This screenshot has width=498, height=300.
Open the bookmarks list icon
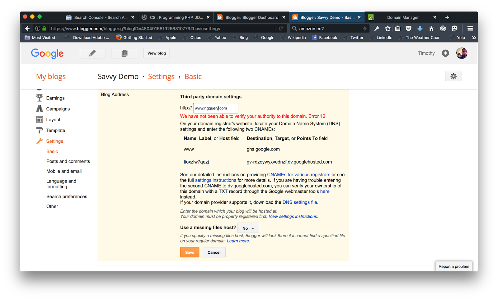tap(398, 28)
